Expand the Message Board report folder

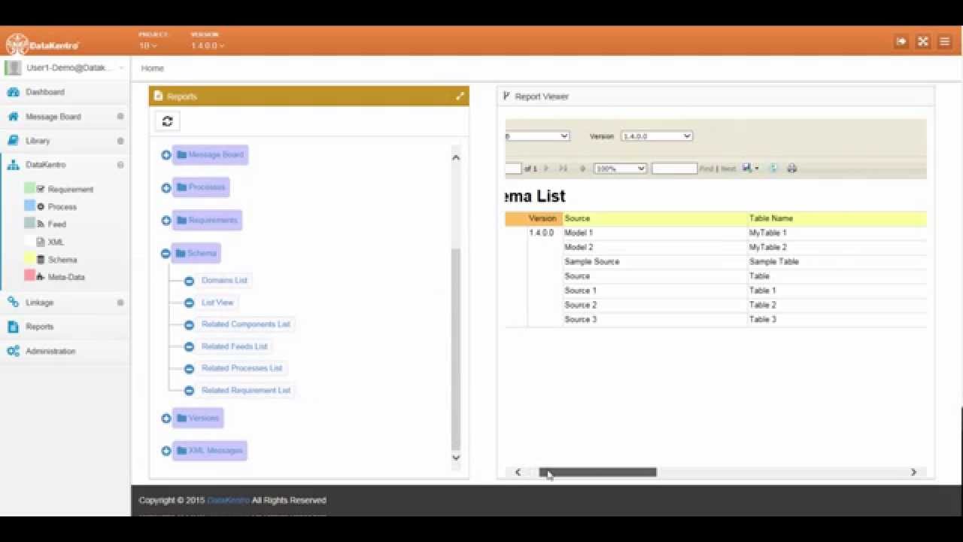tap(166, 155)
